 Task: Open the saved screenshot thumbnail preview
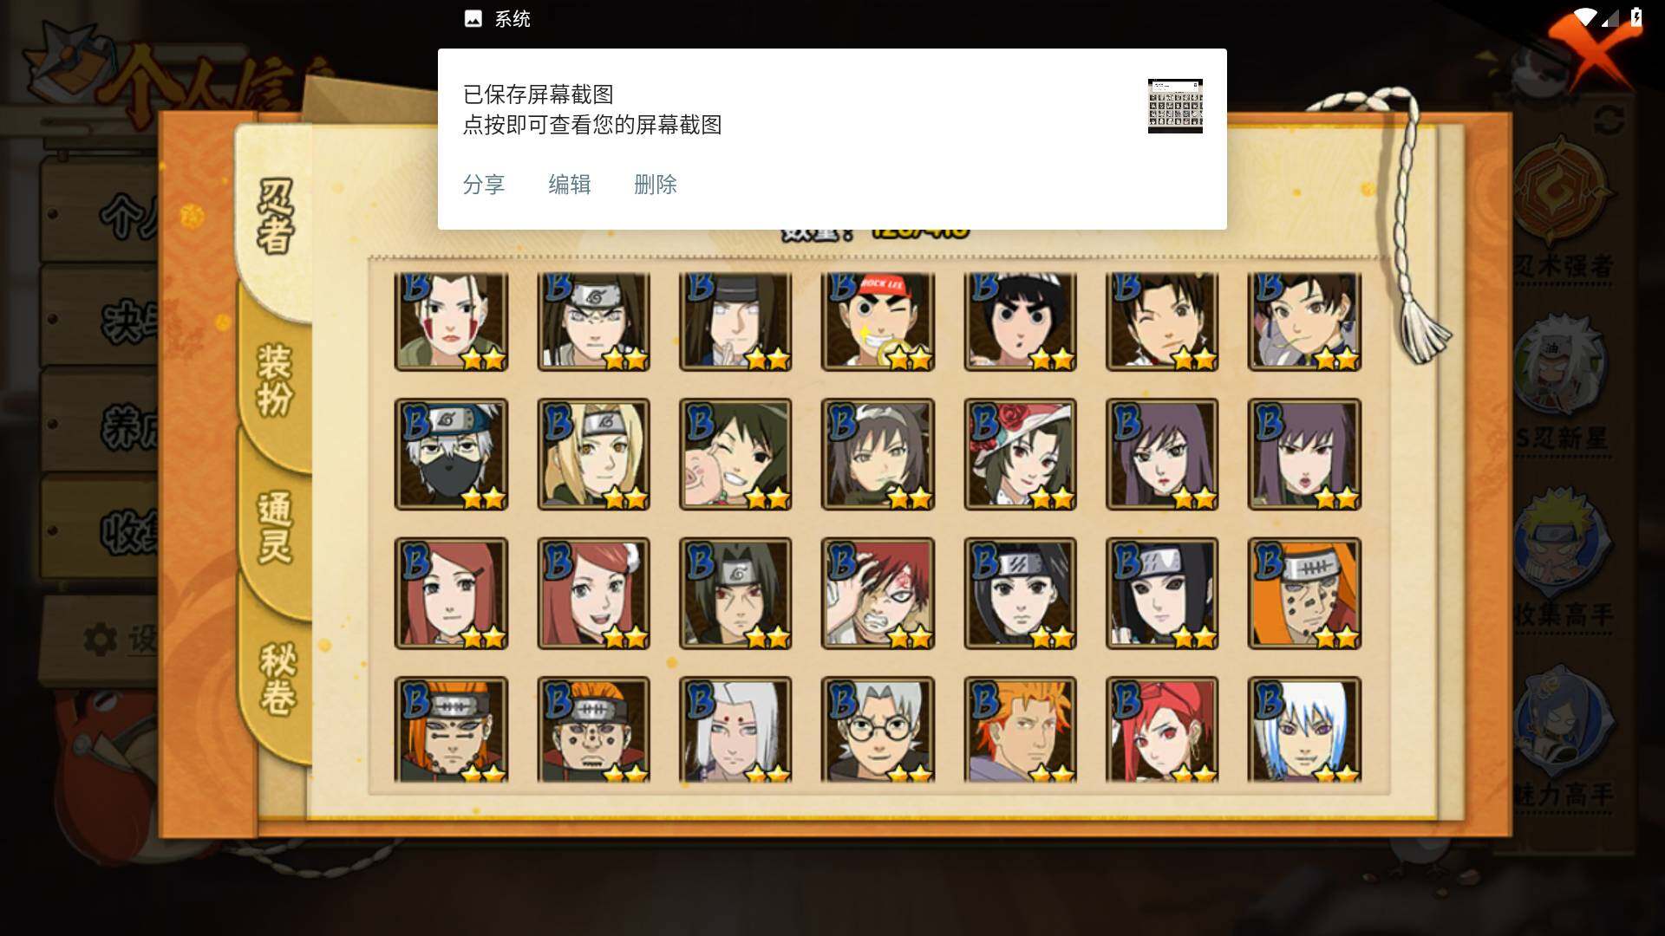click(x=1175, y=106)
